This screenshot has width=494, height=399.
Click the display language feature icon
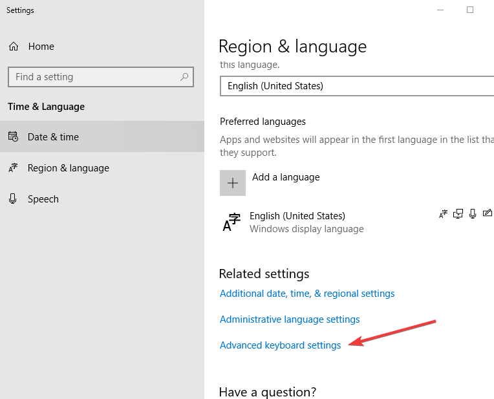(443, 214)
